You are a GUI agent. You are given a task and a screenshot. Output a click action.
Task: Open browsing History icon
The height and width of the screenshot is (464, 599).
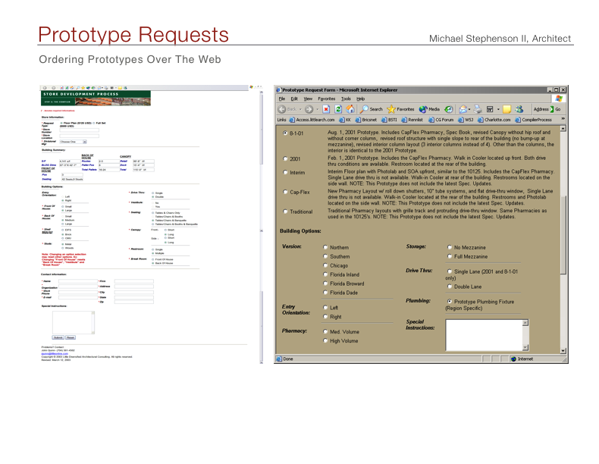(x=449, y=108)
